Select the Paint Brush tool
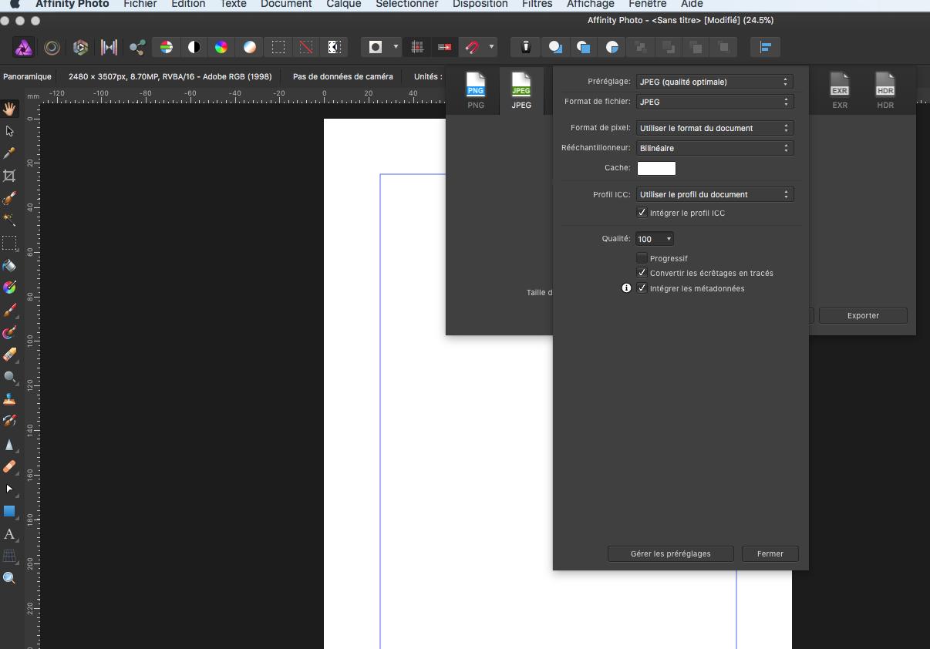 pyautogui.click(x=9, y=310)
